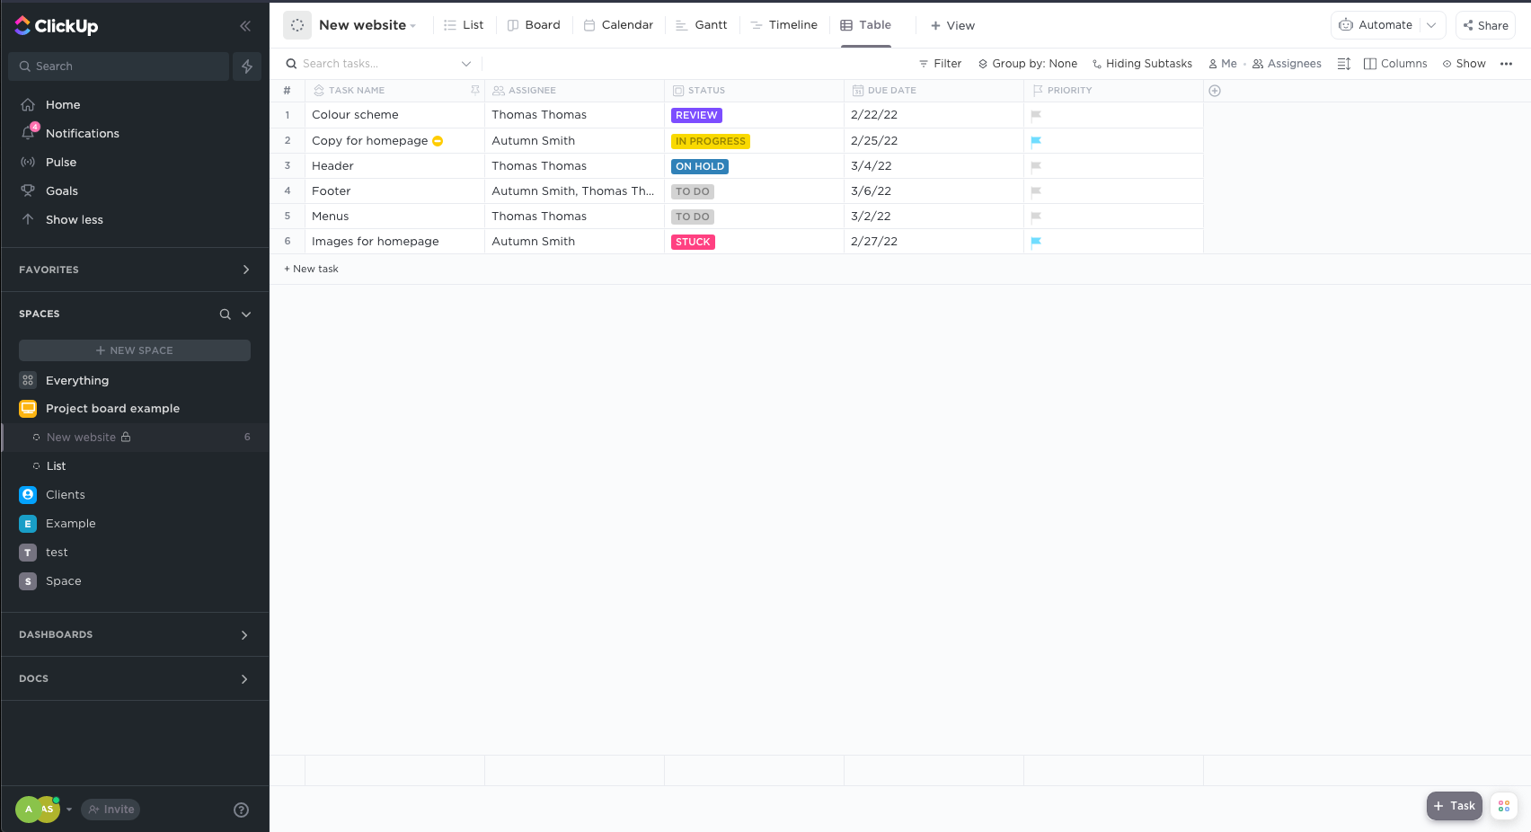This screenshot has height=832, width=1531.
Task: Click the STUCK status label
Action: click(x=693, y=242)
